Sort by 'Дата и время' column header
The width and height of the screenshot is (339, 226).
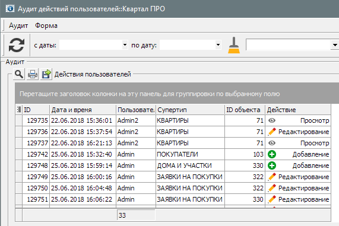(x=83, y=110)
